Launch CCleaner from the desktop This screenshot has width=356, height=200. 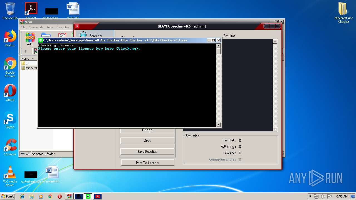coord(10,147)
